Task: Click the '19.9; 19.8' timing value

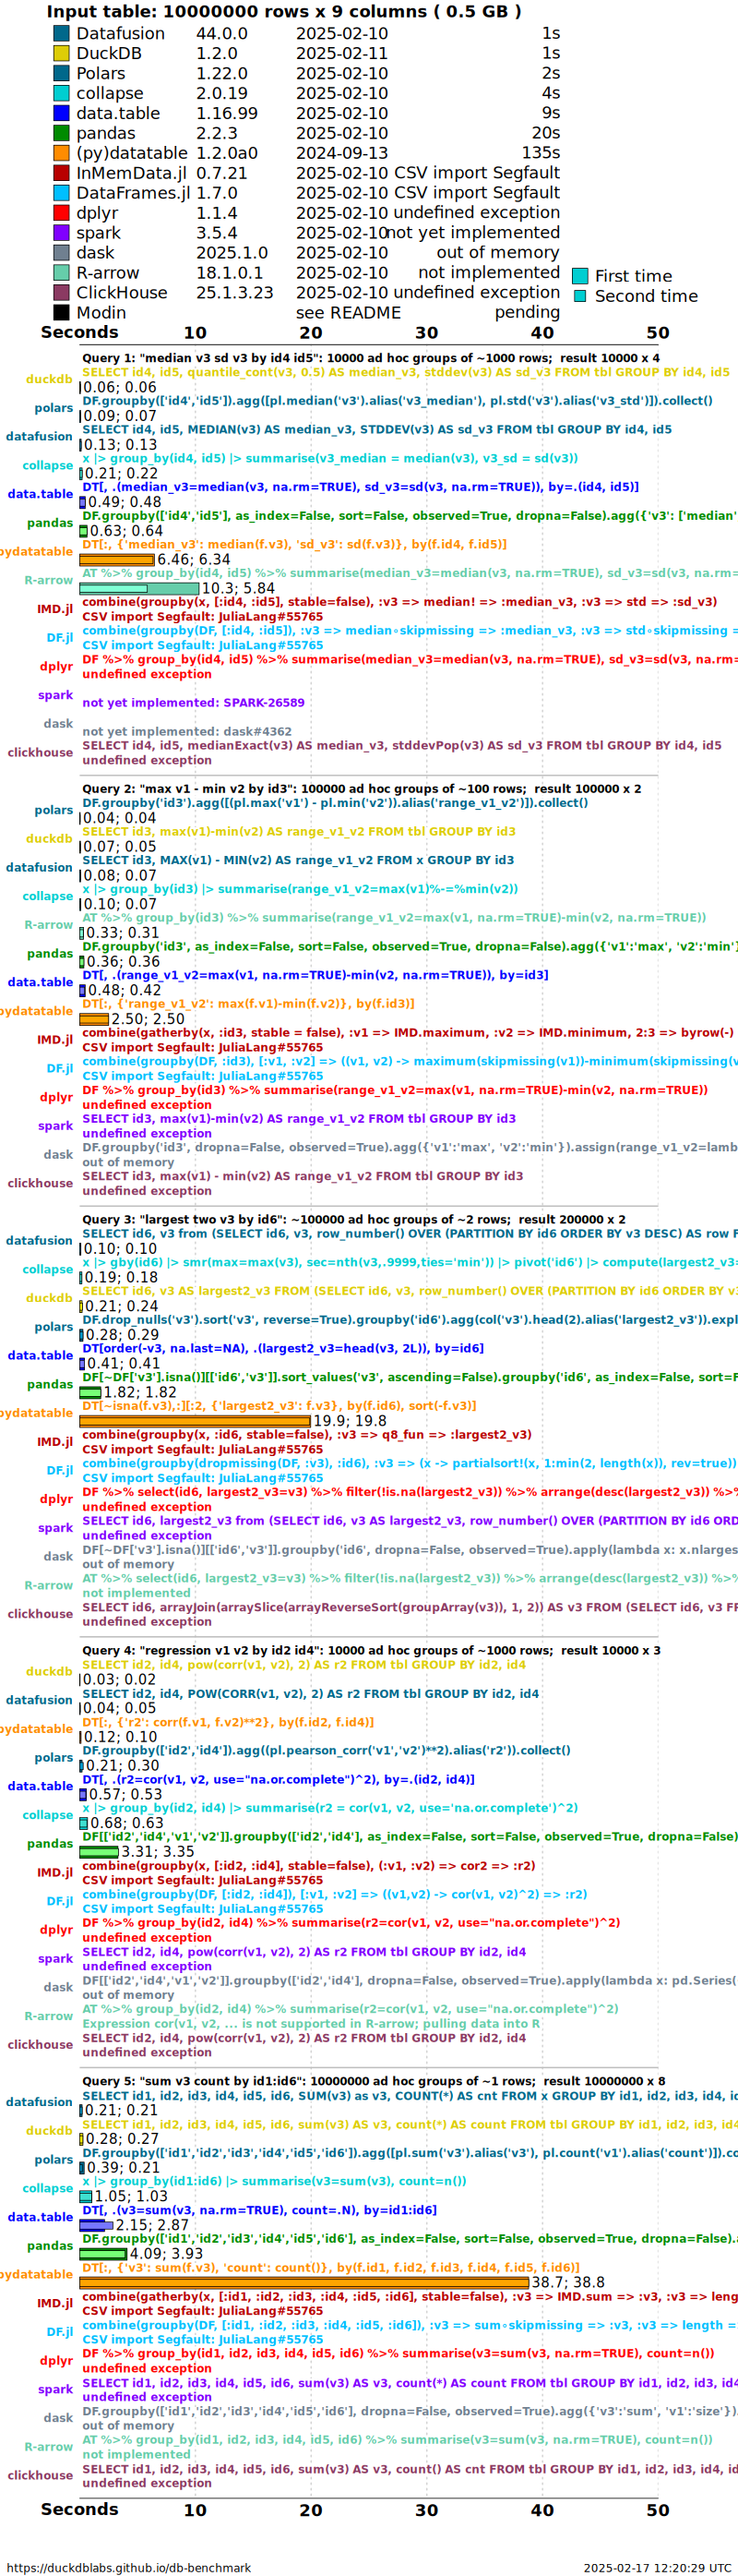Action: (351, 1421)
